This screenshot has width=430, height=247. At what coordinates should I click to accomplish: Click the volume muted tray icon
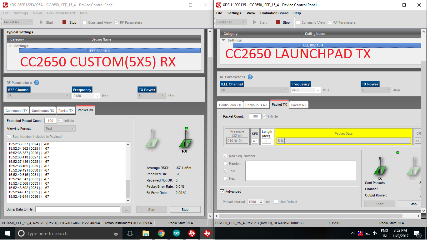tap(375, 233)
